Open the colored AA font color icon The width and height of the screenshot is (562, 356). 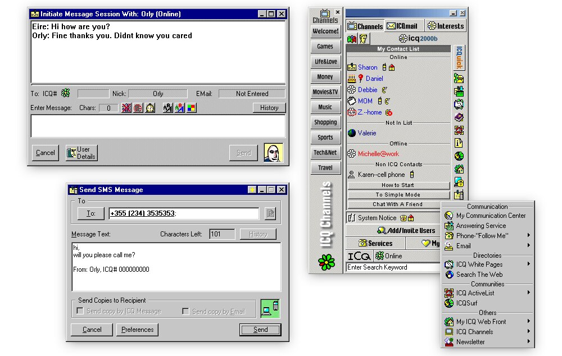pyautogui.click(x=180, y=108)
